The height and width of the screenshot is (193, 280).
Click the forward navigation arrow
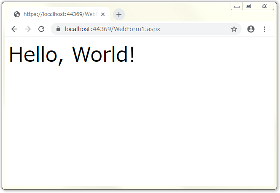coord(28,29)
